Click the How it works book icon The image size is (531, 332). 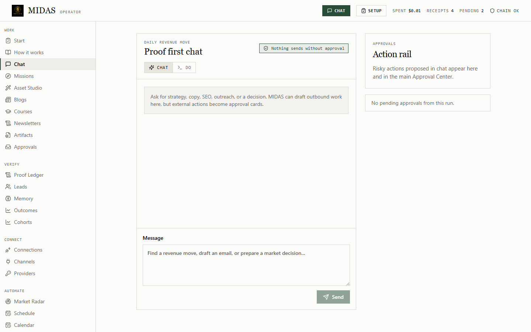point(8,52)
